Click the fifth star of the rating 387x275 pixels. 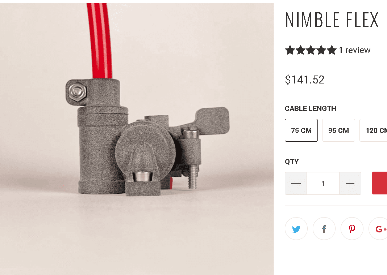coord(332,50)
